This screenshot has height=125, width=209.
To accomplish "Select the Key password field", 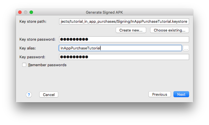I will 124,57.
